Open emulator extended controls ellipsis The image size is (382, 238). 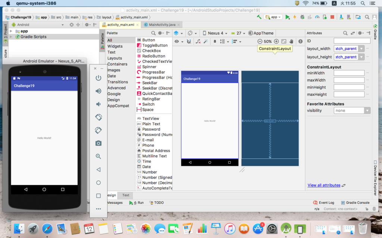point(98,209)
